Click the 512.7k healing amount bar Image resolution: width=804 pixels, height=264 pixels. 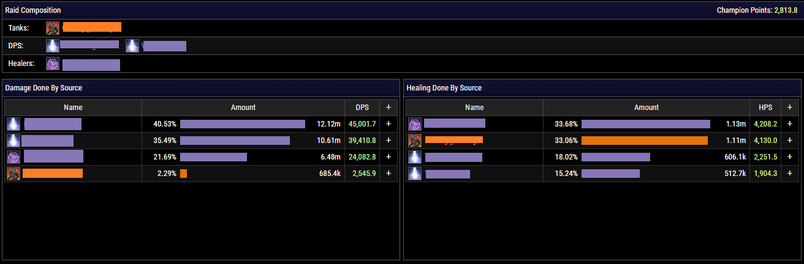pos(610,174)
